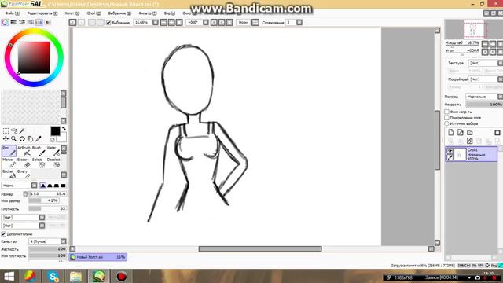This screenshot has height=283, width=503.
Task: Select the Bucket tool
Action: click(x=9, y=174)
